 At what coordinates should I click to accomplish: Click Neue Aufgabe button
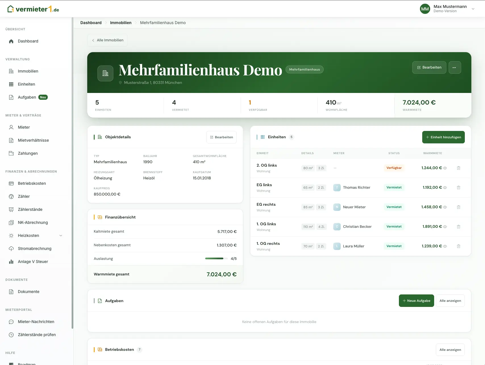coord(416,301)
